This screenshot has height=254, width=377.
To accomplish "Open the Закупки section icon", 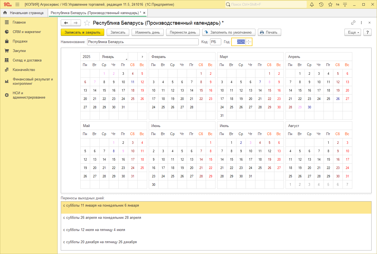I will click(x=7, y=51).
